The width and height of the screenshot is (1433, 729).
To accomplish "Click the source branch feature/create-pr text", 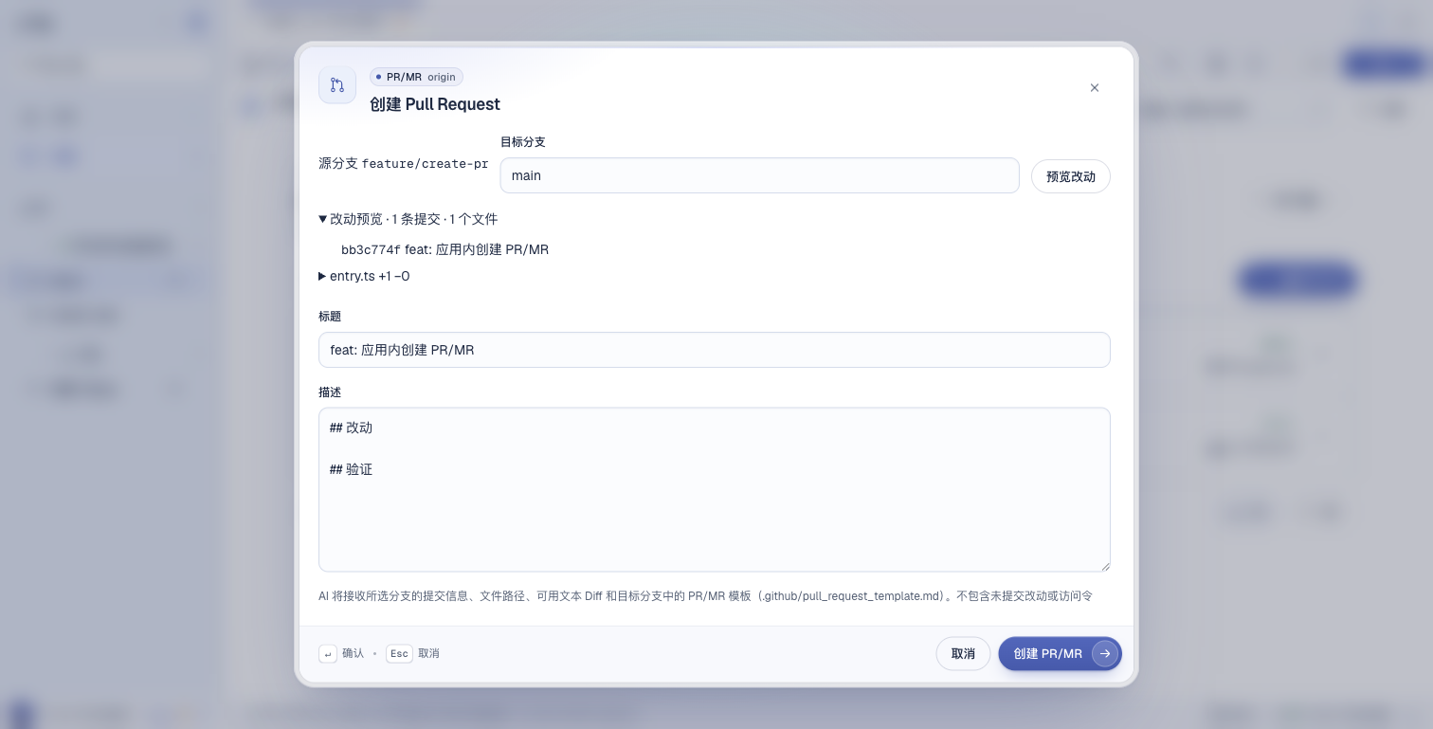I will [x=425, y=164].
